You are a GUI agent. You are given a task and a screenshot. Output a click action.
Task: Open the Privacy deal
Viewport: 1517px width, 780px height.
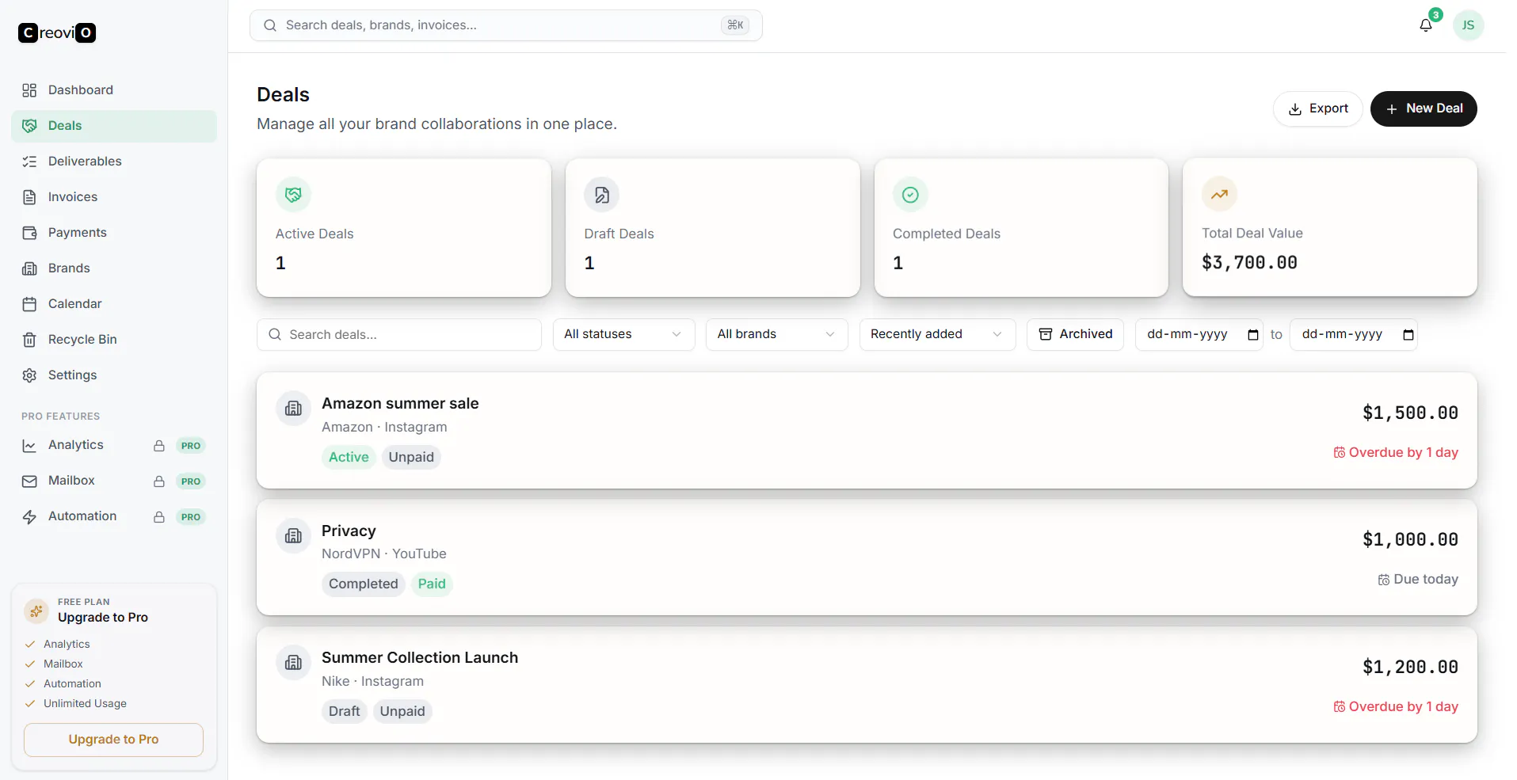point(867,557)
